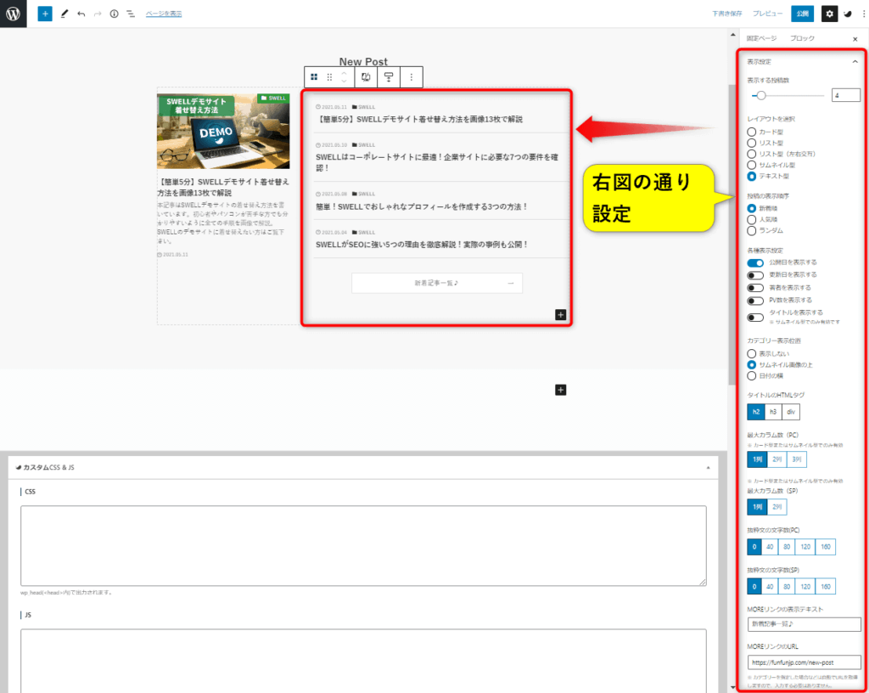Open the document details info icon
Viewport: 869px width, 693px height.
[114, 14]
